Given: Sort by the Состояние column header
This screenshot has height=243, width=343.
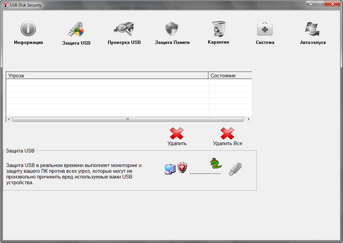Looking at the screenshot, I should tap(230, 76).
